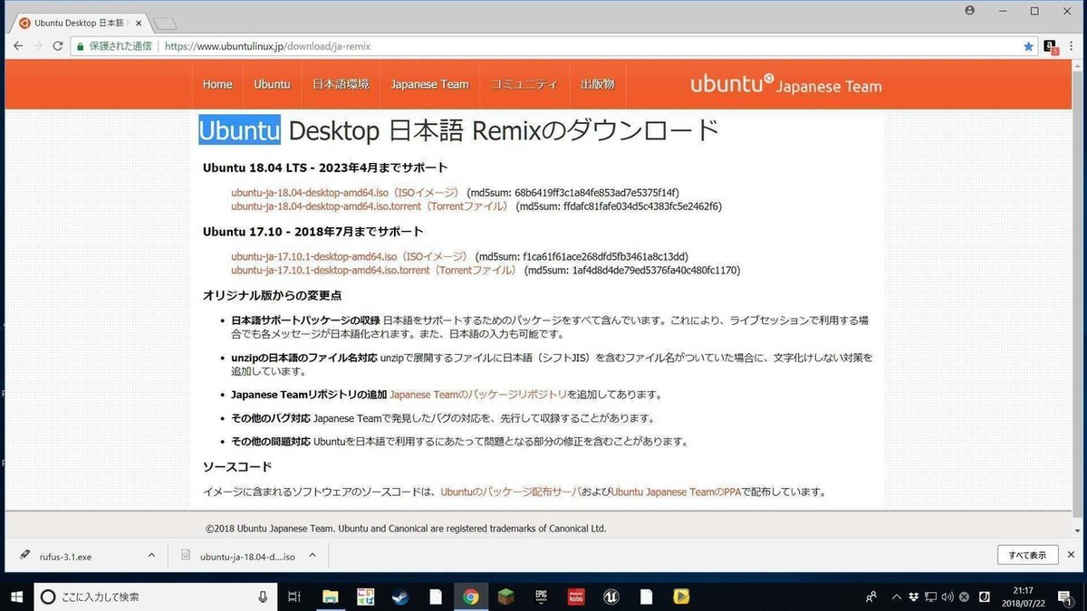Viewport: 1087px width, 611px height.
Task: Launch Unreal Engine from taskbar
Action: (x=611, y=597)
